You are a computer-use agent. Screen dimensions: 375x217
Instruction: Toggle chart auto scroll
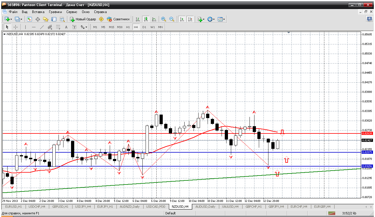182,19
